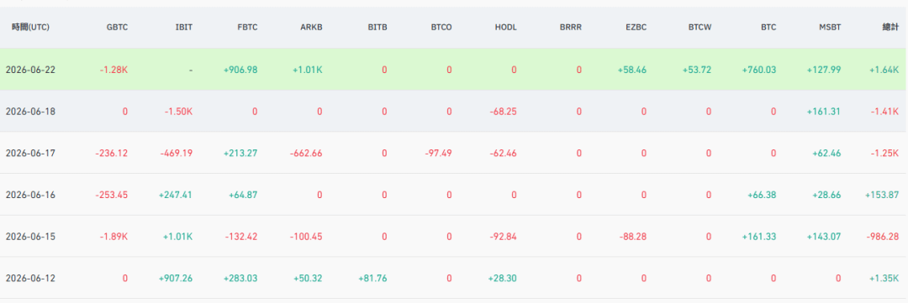Click the +906.98 FBTC value
Image resolution: width=908 pixels, height=303 pixels.
coord(240,70)
